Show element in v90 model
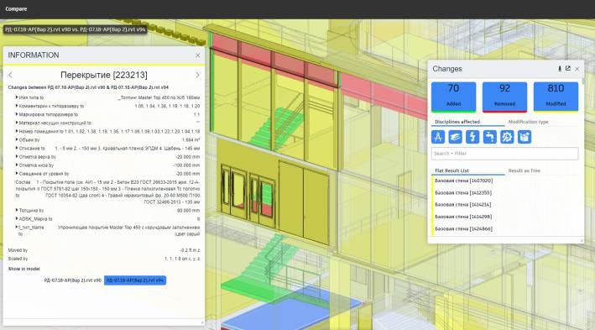595x330 pixels. point(72,280)
